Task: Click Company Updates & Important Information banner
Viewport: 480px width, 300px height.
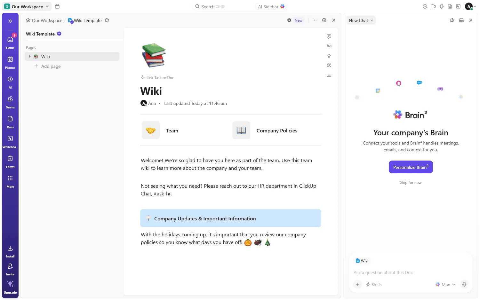Action: (231, 218)
